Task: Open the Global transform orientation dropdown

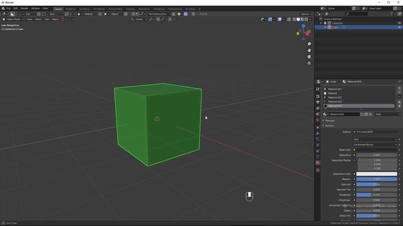Action: 139,19
